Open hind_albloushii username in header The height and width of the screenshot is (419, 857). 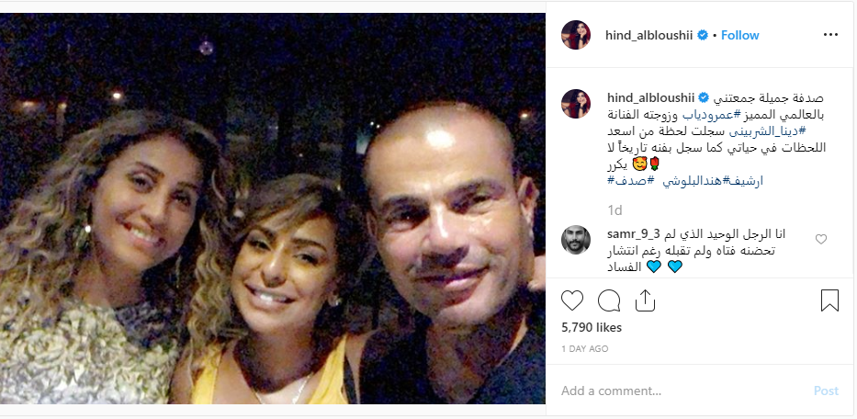tap(648, 35)
